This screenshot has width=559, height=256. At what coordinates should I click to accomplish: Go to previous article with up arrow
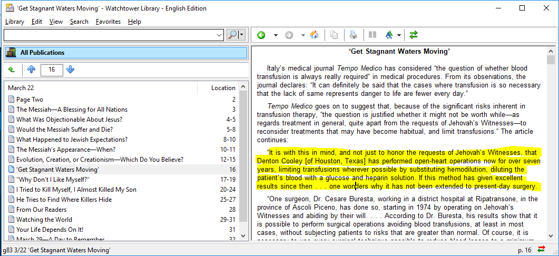(x=31, y=70)
